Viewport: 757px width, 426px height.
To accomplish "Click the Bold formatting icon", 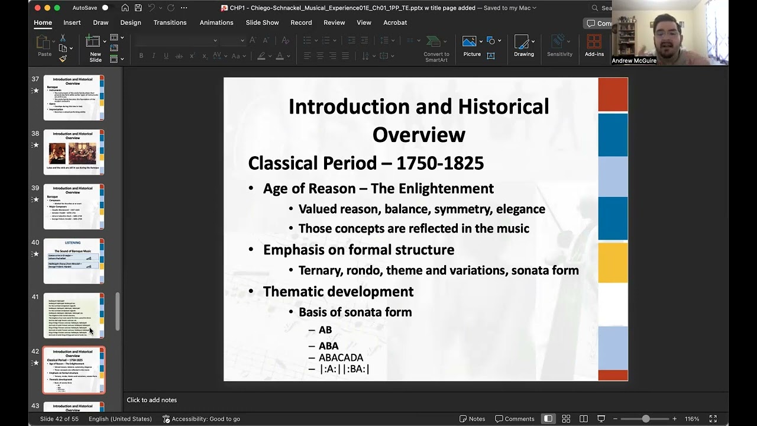I will 141,56.
